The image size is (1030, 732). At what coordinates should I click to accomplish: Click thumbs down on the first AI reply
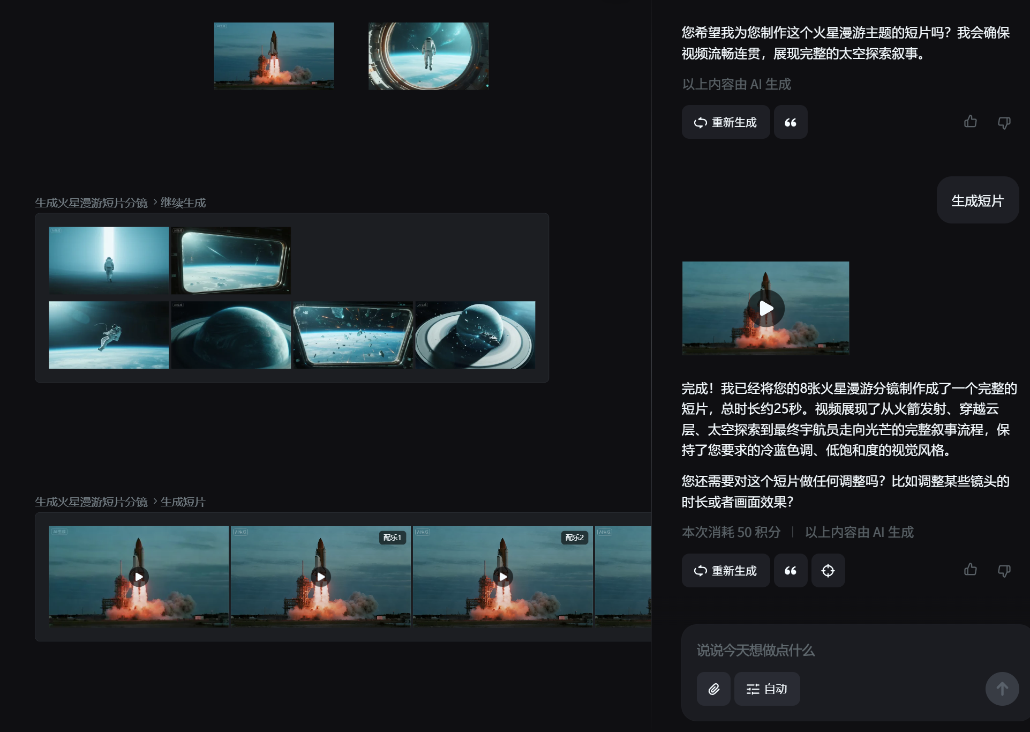[x=1004, y=122]
